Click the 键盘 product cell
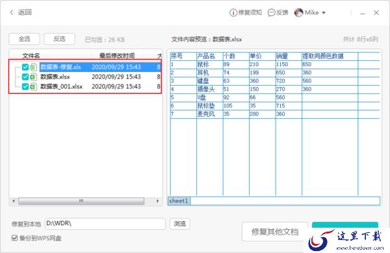This screenshot has width=390, height=253. pyautogui.click(x=210, y=81)
